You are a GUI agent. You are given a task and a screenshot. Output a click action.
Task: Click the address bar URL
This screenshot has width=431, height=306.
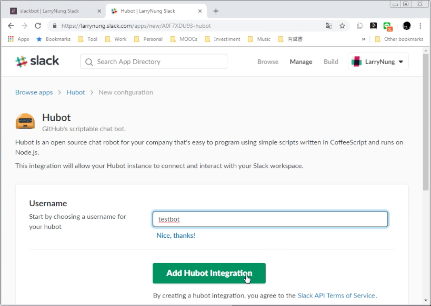pyautogui.click(x=136, y=26)
